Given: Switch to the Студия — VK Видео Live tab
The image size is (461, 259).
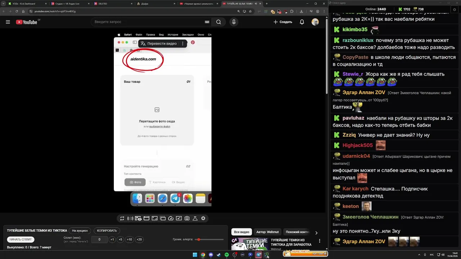Looking at the screenshot, I should pyautogui.click(x=70, y=4).
